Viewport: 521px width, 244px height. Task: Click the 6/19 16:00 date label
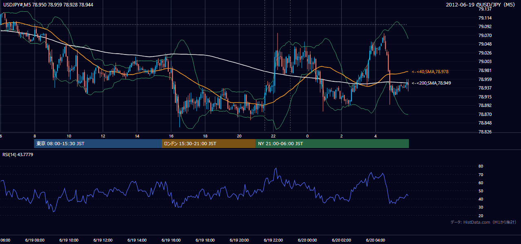(x=170, y=240)
